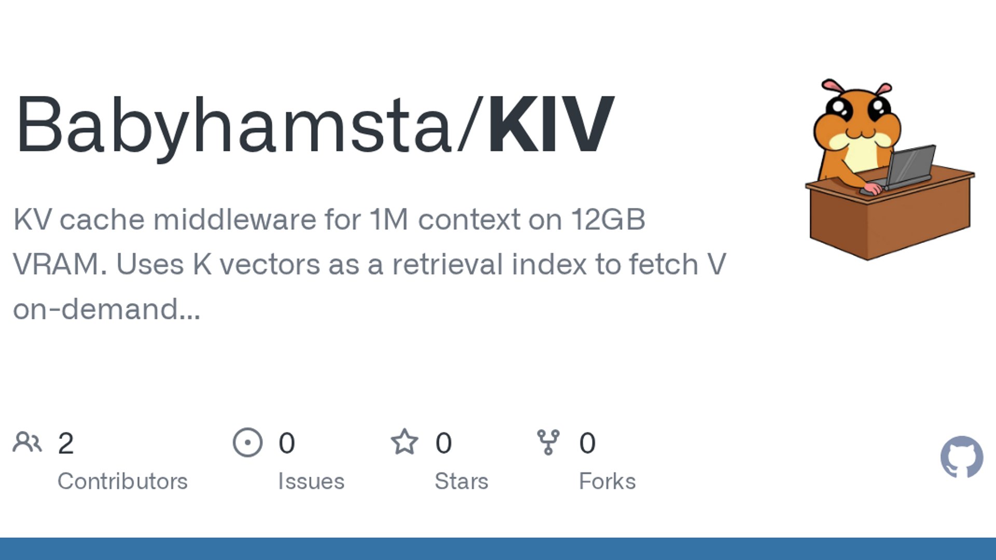Image resolution: width=996 pixels, height=560 pixels.
Task: Click the star icon
Action: click(404, 442)
